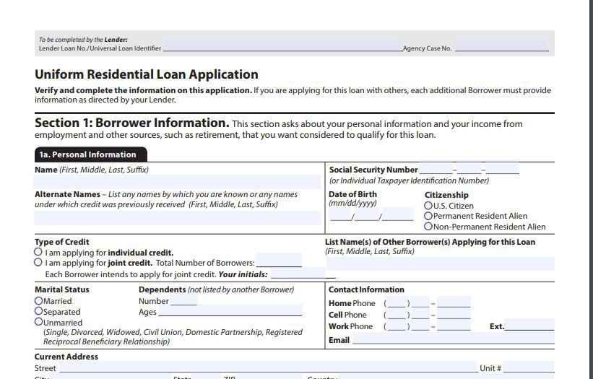Choose applying for joint credit option
The width and height of the screenshot is (593, 379).
[38, 263]
